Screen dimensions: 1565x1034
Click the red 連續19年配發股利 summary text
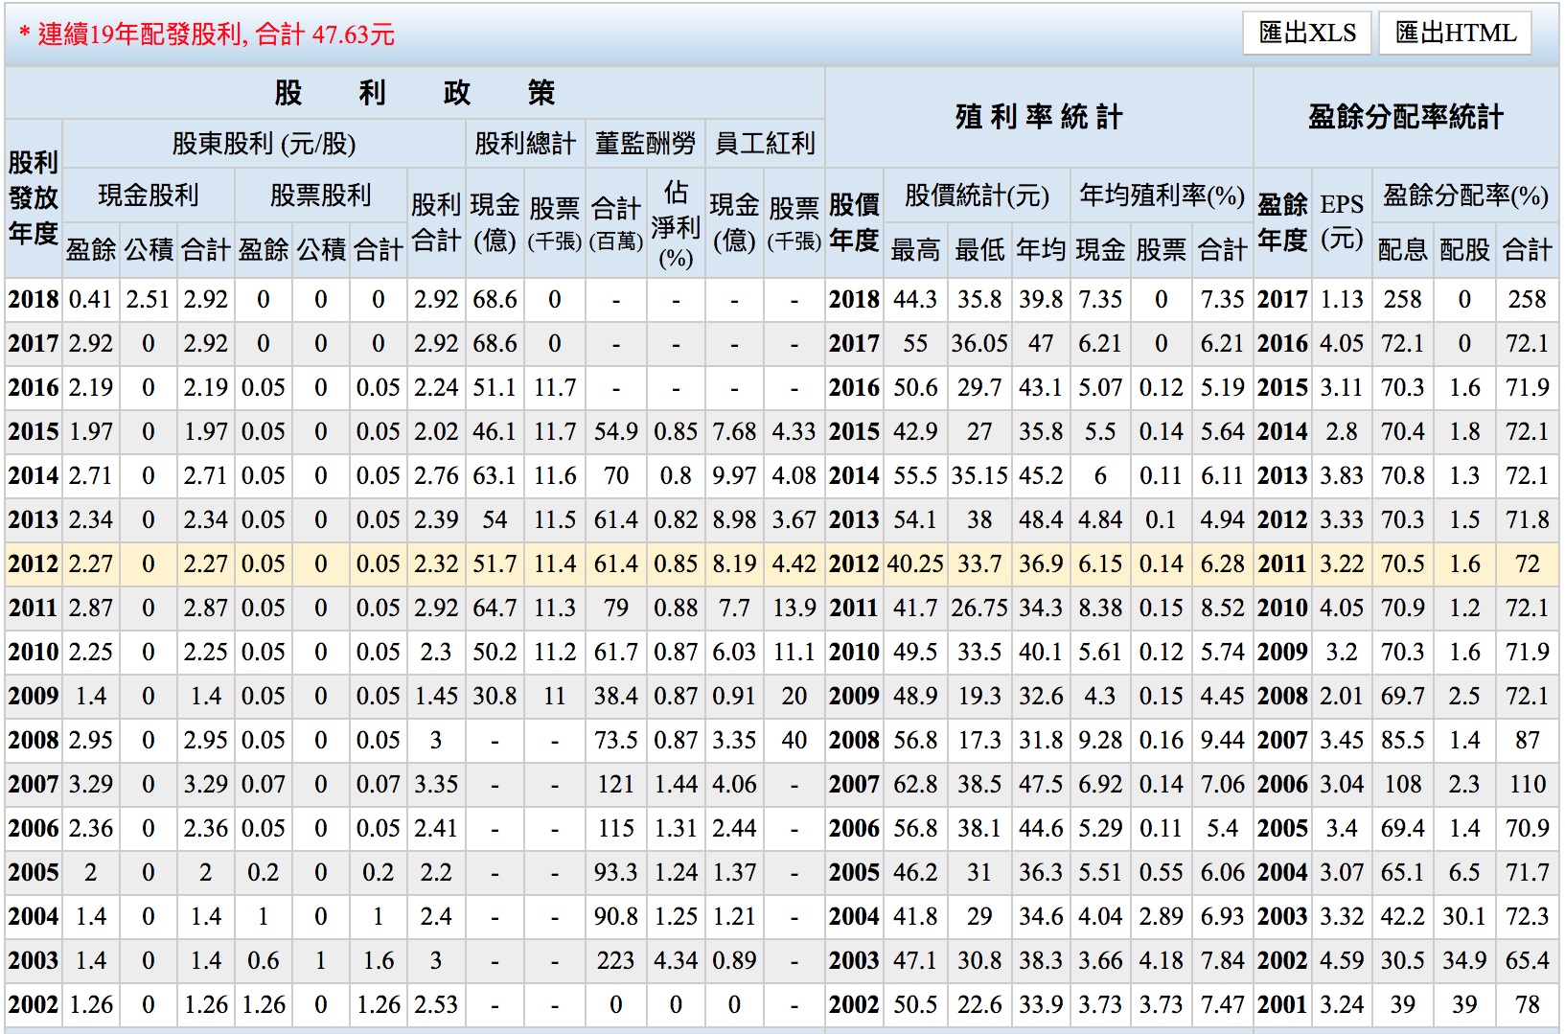coord(206,35)
